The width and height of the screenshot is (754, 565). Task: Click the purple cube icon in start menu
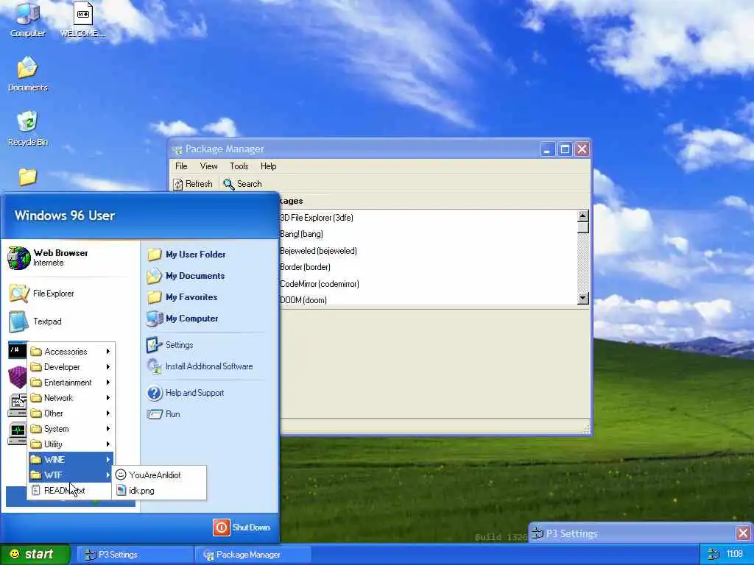(x=18, y=377)
